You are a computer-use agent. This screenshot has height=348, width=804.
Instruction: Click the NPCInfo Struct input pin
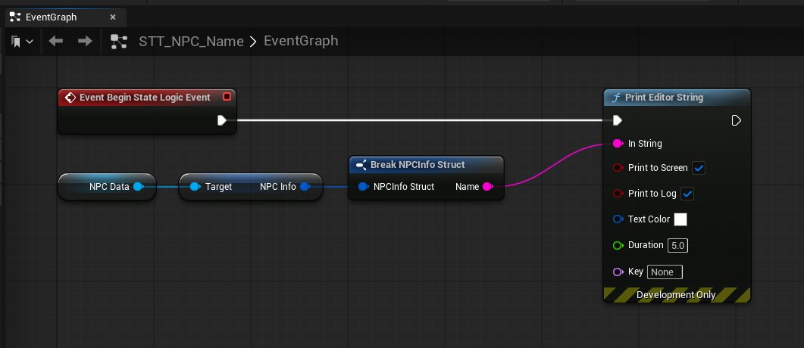pos(364,187)
